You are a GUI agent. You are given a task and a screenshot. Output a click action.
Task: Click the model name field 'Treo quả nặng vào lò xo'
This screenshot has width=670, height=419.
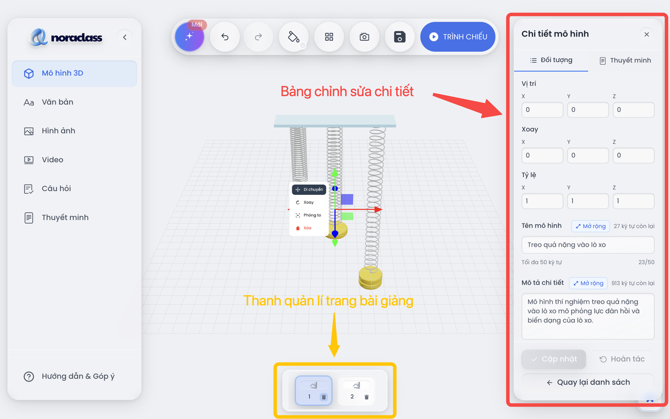588,245
